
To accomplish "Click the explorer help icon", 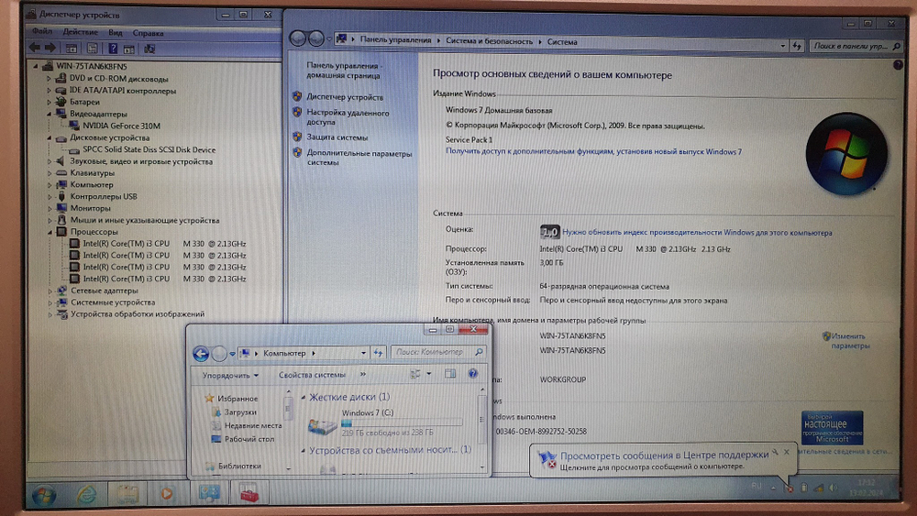I will pos(472,373).
